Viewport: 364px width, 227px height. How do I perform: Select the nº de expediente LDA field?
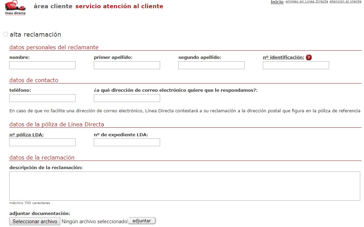point(127,142)
